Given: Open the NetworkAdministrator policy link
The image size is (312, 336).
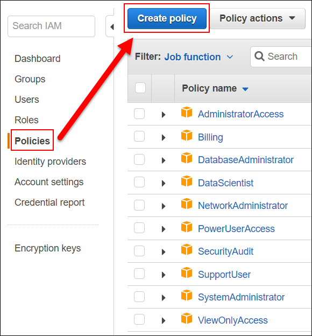Looking at the screenshot, I should click(243, 206).
